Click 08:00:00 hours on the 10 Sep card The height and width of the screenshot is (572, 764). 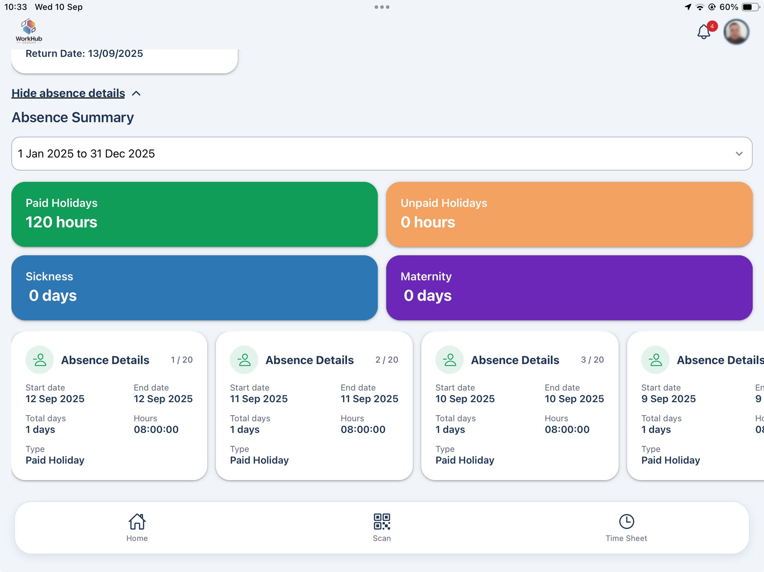pyautogui.click(x=567, y=430)
